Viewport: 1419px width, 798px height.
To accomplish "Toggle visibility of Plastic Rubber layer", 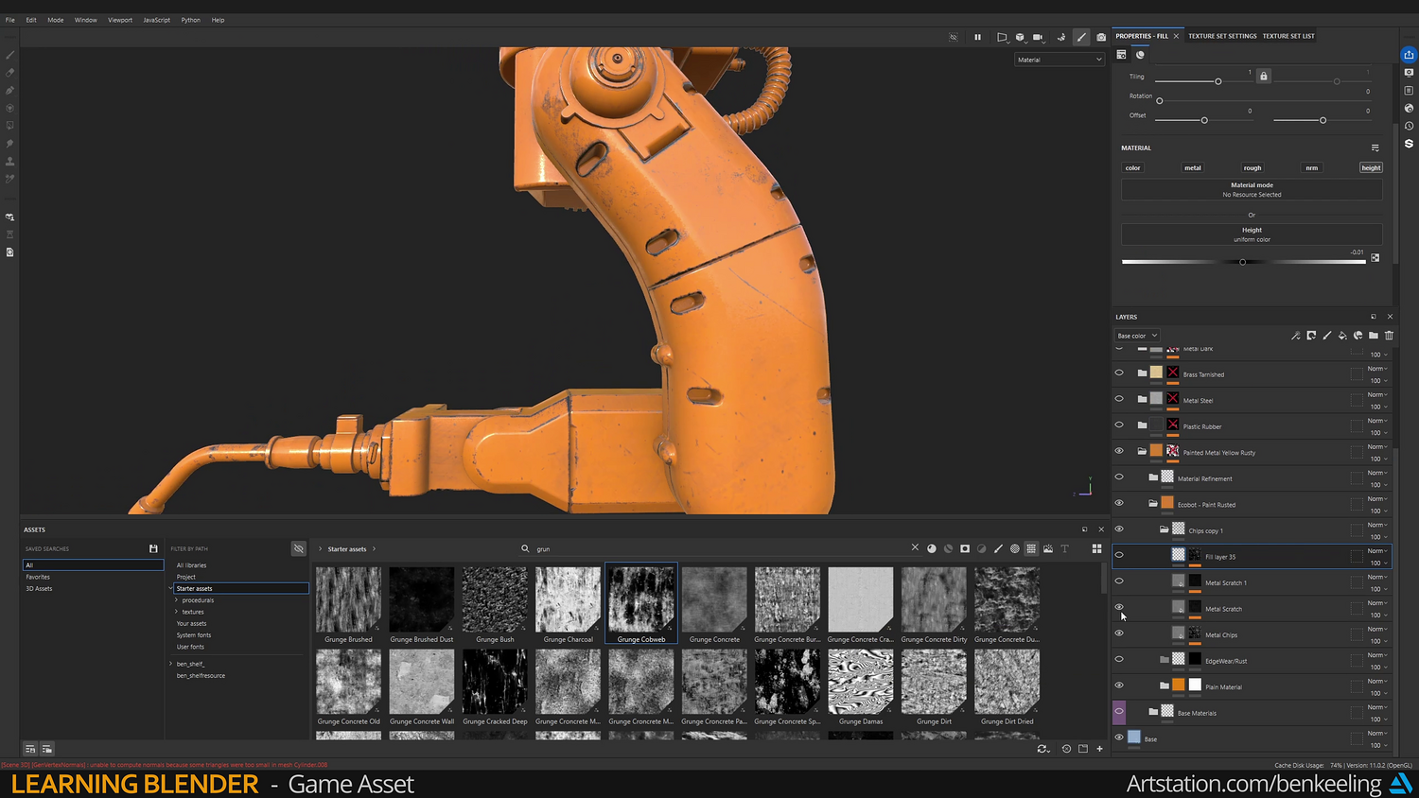I will (x=1119, y=425).
